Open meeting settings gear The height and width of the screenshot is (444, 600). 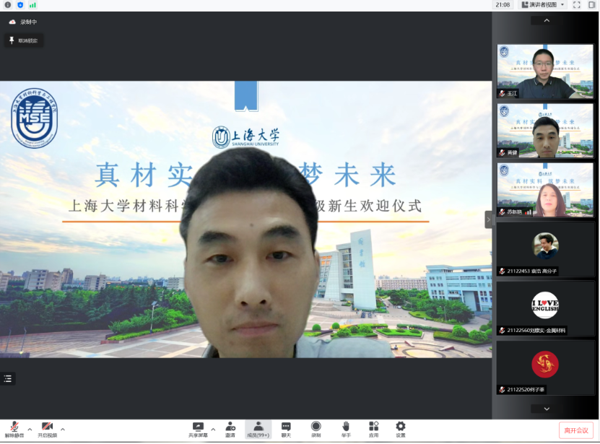400,429
